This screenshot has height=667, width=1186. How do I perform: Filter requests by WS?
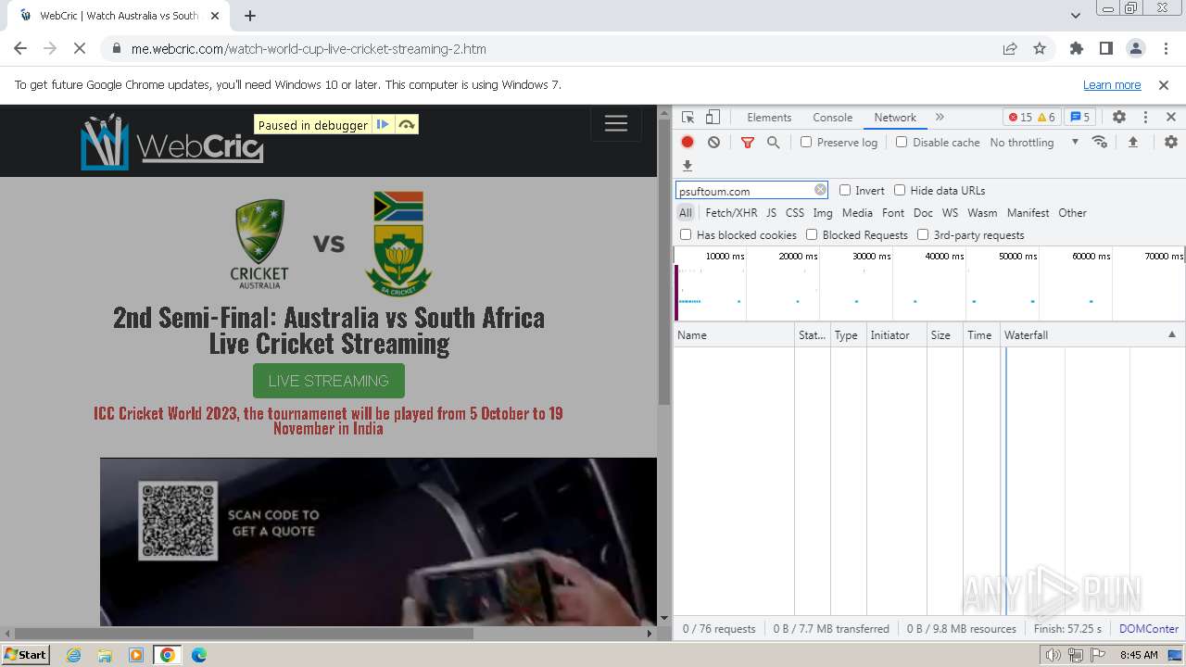tap(950, 213)
